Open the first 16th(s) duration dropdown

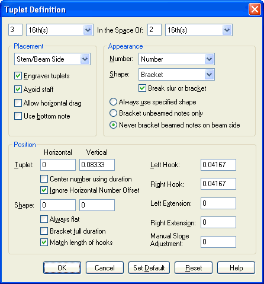pos(60,30)
